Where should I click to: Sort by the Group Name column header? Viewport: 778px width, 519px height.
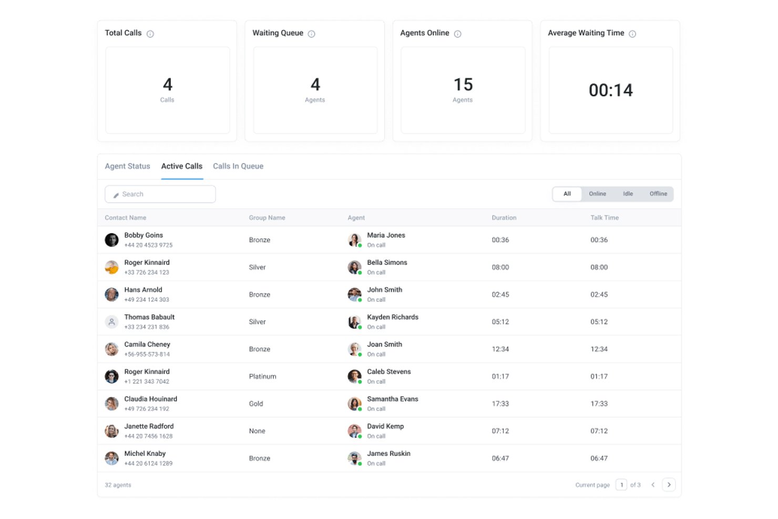[267, 218]
